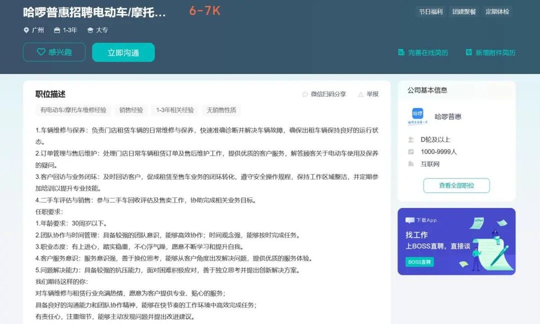Click the 定期体检 benefit tag

497,12
